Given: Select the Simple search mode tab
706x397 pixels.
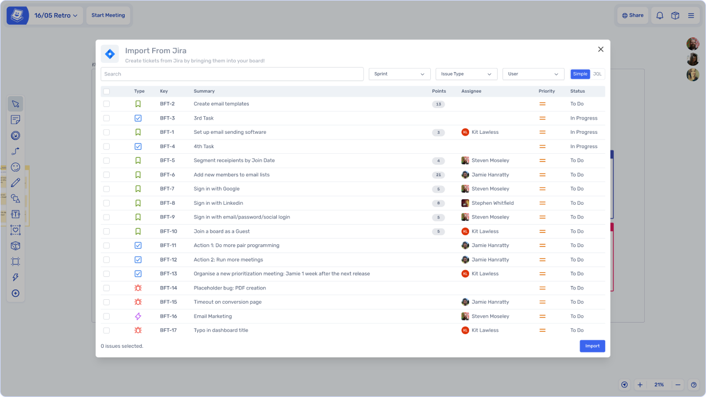Looking at the screenshot, I should coord(580,74).
